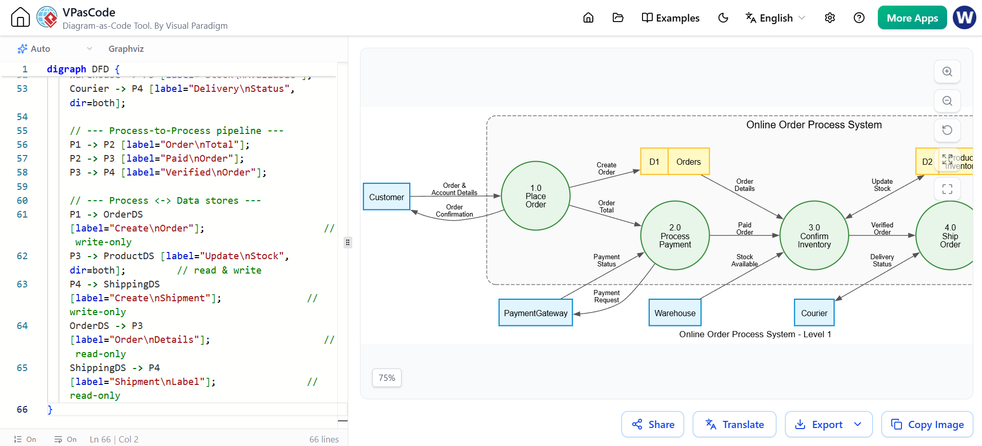Click the 'Online Order Process System - Level 1' caption

(x=755, y=334)
